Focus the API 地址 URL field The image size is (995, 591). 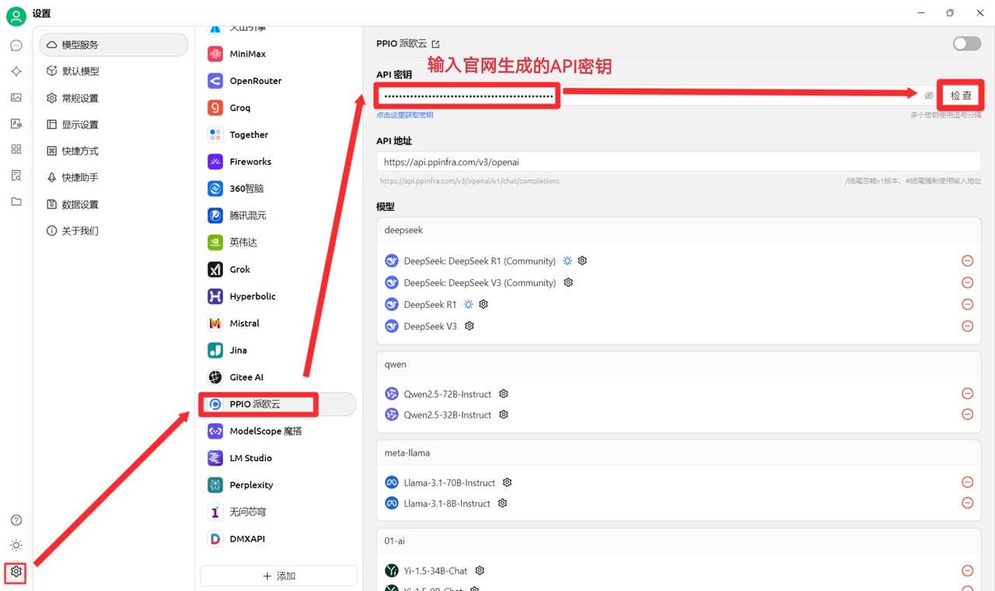pos(679,162)
